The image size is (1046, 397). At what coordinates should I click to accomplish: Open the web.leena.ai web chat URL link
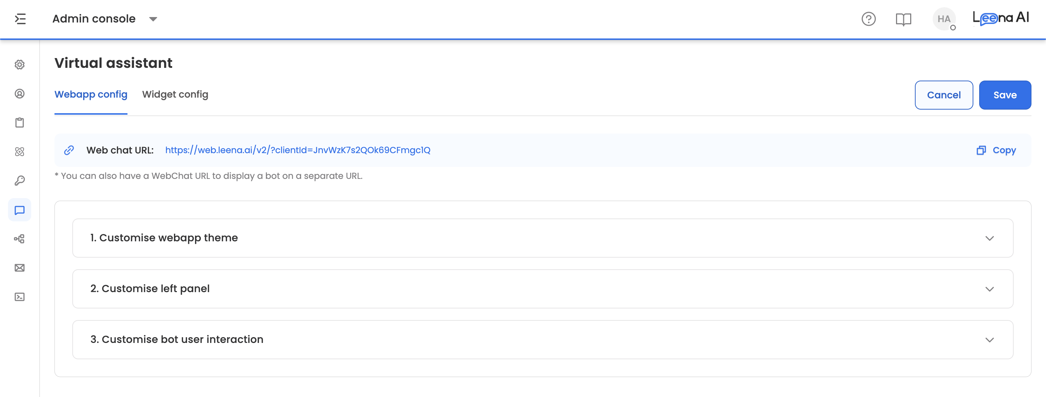298,151
